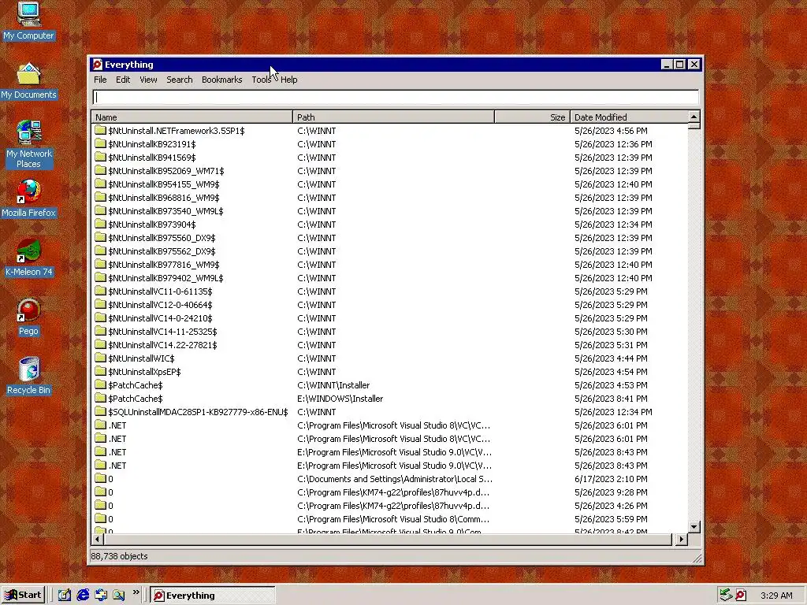Select $PatchCache$ in C:\WINNT\Installer
The height and width of the screenshot is (605, 807).
tap(136, 384)
